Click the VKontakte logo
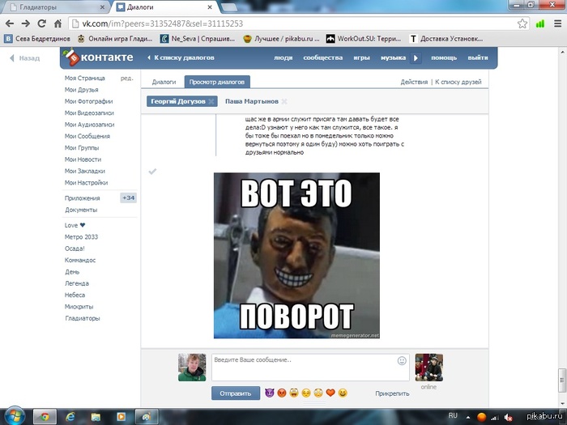This screenshot has width=567, height=425. [x=98, y=57]
